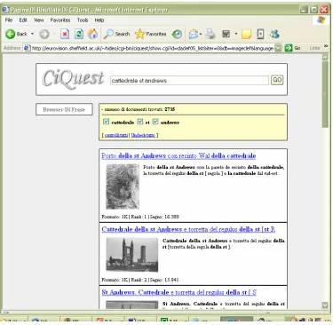Open the dropdown arrow beside Edit icon
This screenshot has height=325, width=333.
click(x=236, y=34)
